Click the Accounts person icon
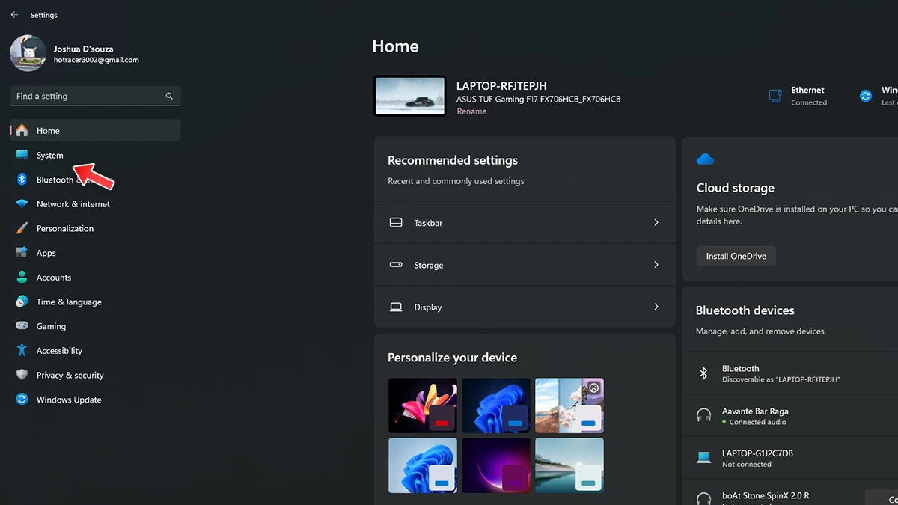The height and width of the screenshot is (505, 898). pyautogui.click(x=22, y=278)
